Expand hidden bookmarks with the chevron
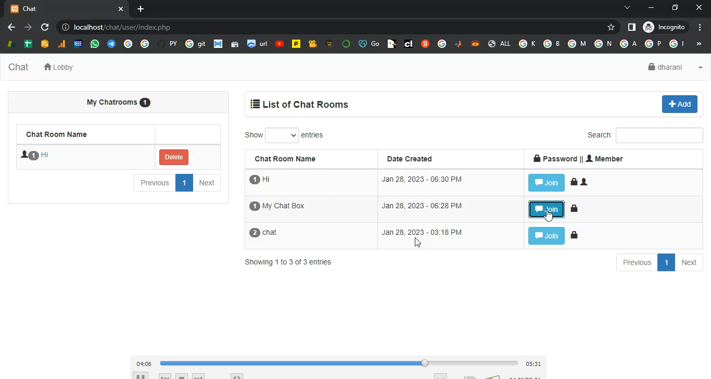The image size is (711, 379). (x=699, y=44)
